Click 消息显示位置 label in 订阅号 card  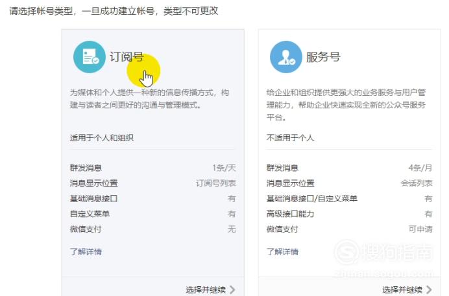(93, 183)
